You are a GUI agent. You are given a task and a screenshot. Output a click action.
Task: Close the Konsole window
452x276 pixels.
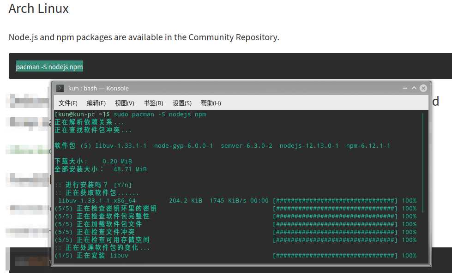click(423, 88)
